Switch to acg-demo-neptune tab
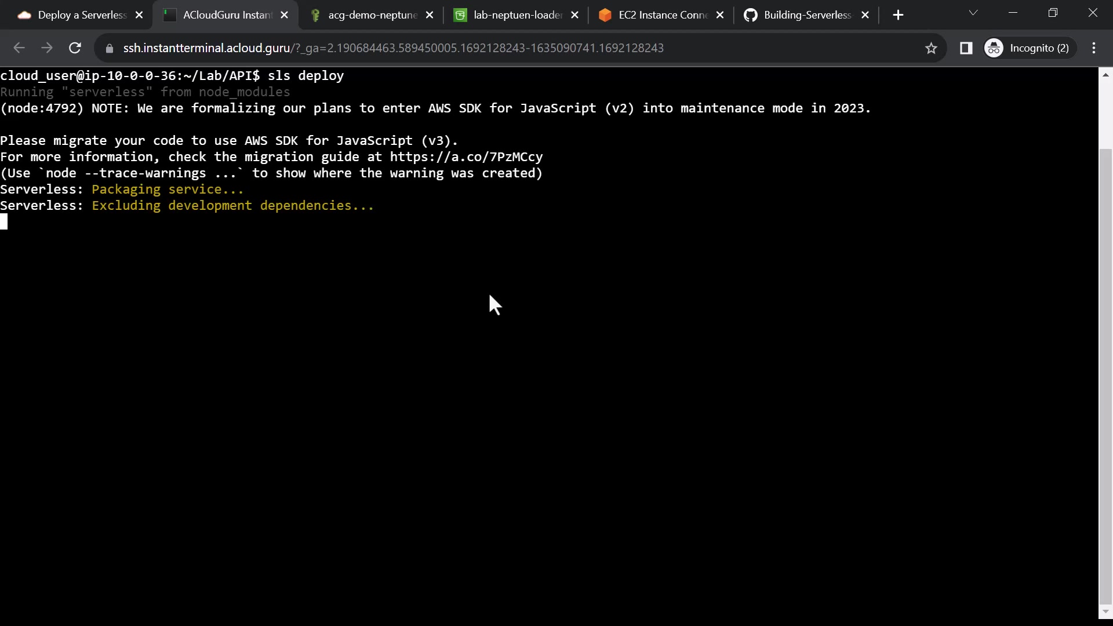This screenshot has width=1113, height=626. click(x=371, y=15)
